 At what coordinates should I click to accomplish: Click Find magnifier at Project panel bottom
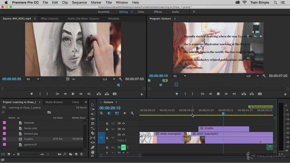tap(65, 154)
